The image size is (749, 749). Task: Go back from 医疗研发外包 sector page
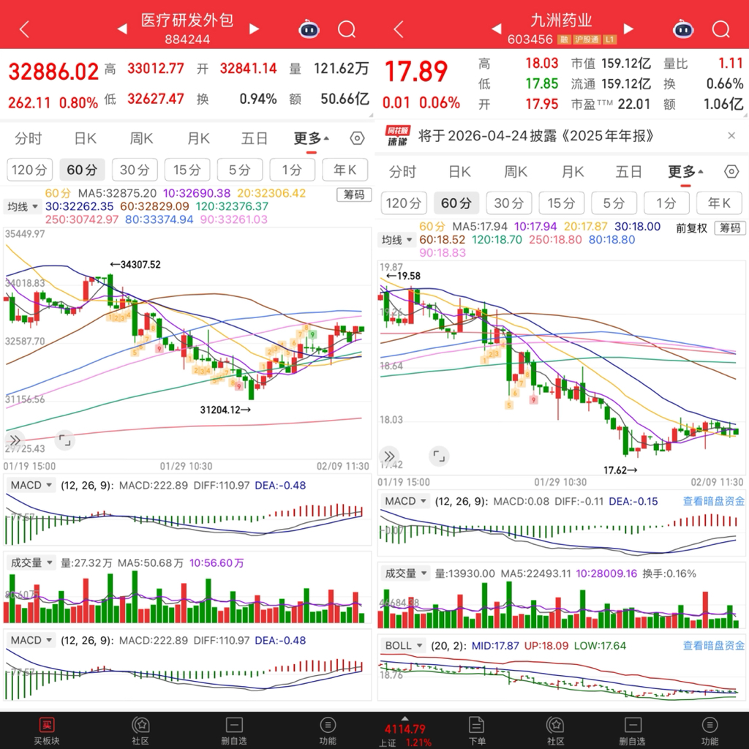[x=24, y=29]
